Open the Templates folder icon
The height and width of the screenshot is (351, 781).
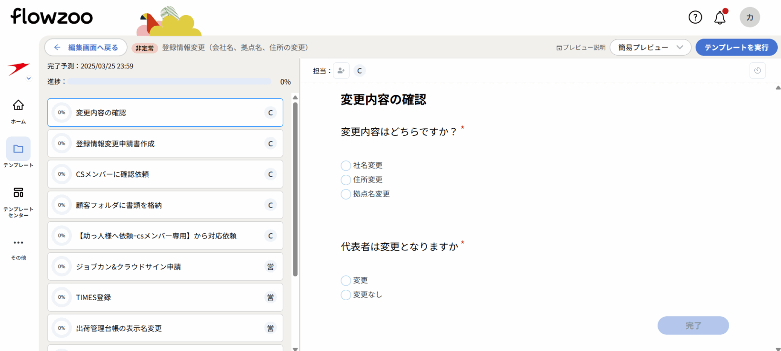18,149
